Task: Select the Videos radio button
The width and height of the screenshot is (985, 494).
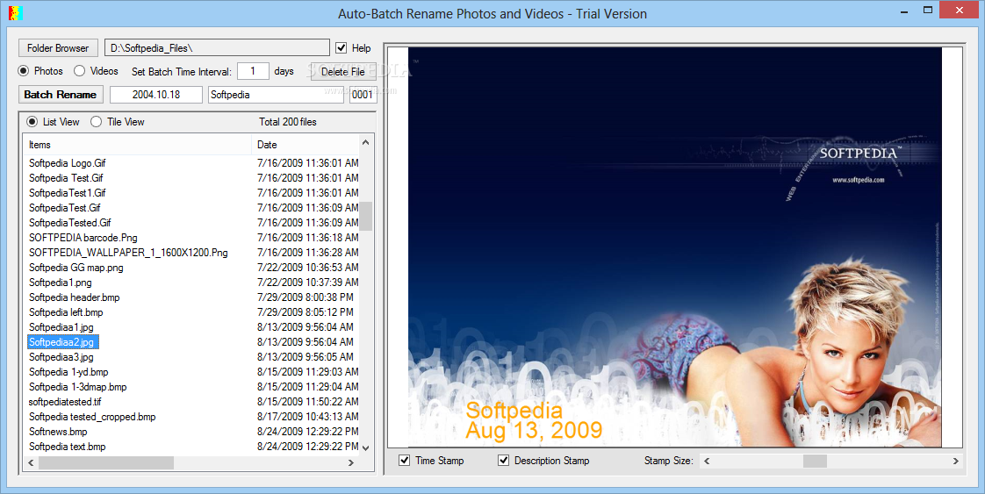Action: tap(79, 71)
